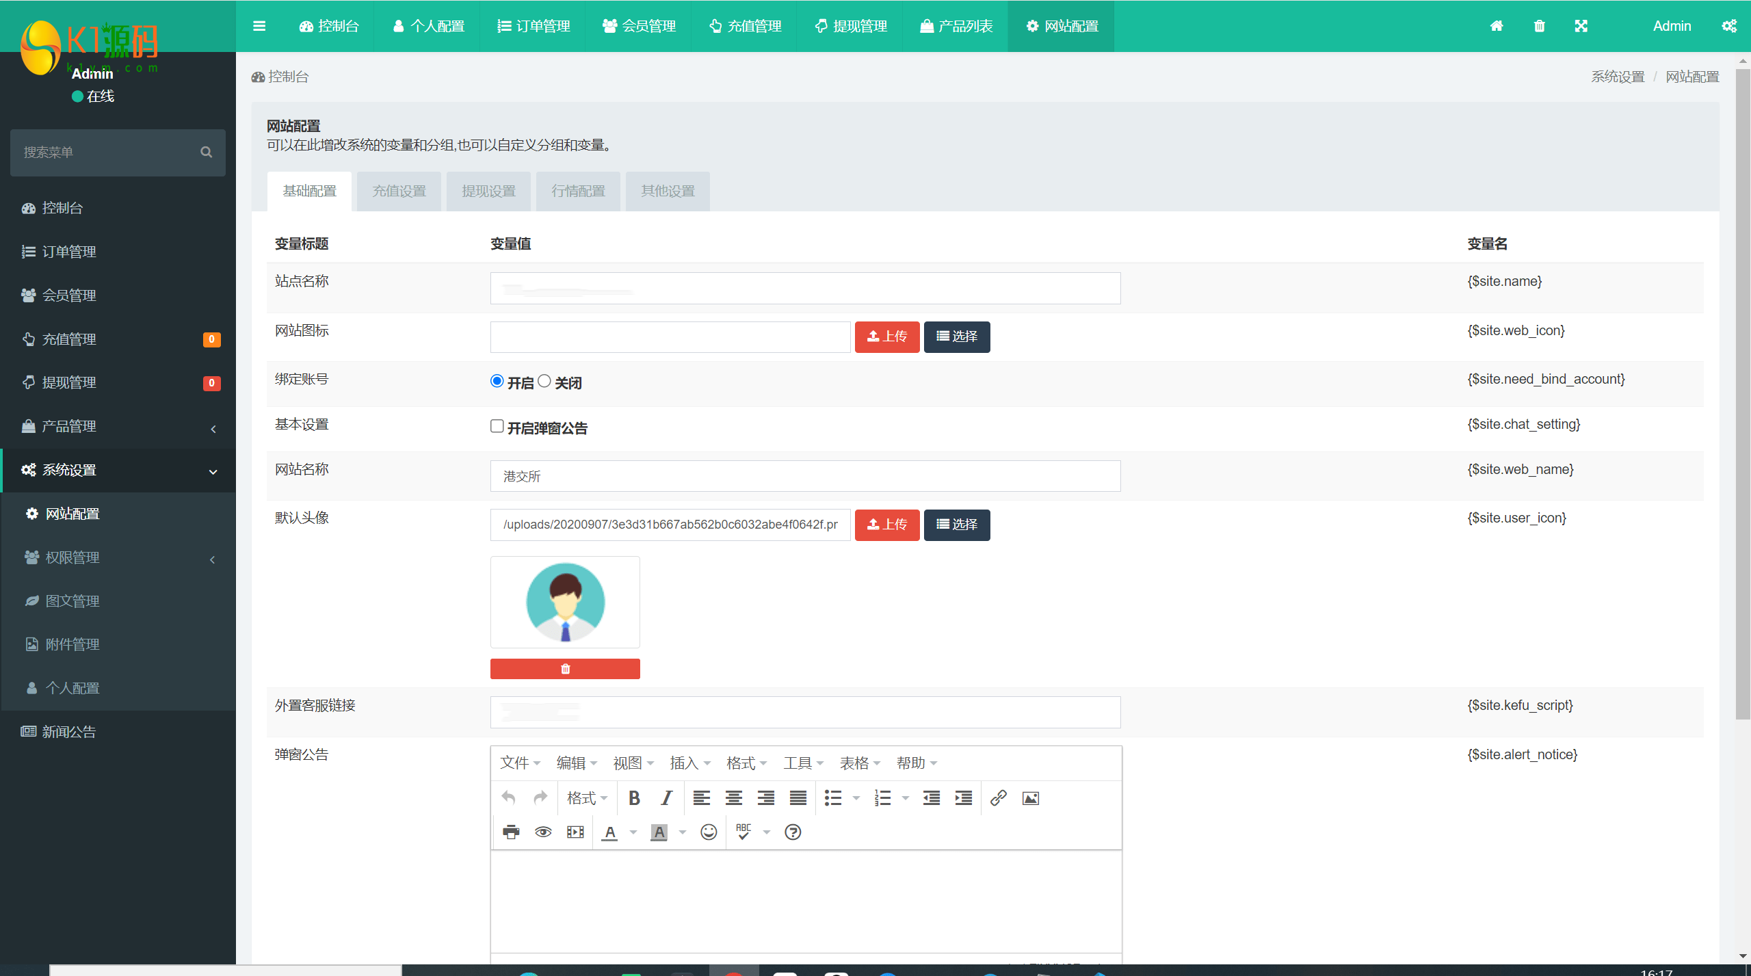Click the bold formatting icon
1751x976 pixels.
coord(635,797)
